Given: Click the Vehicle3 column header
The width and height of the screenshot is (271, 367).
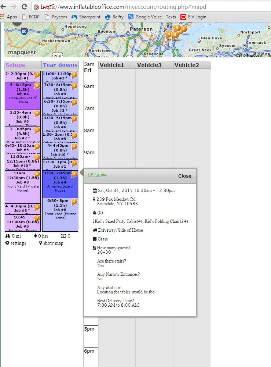Looking at the screenshot, I should (149, 65).
